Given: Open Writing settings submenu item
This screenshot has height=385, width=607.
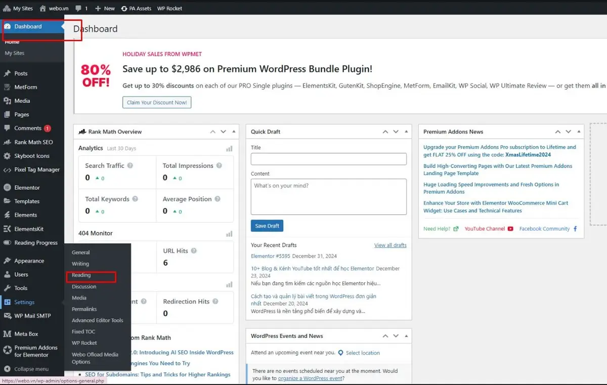Looking at the screenshot, I should tap(80, 264).
